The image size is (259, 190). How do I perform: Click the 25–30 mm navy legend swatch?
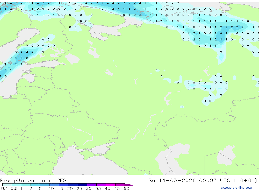pyautogui.click(x=82, y=185)
